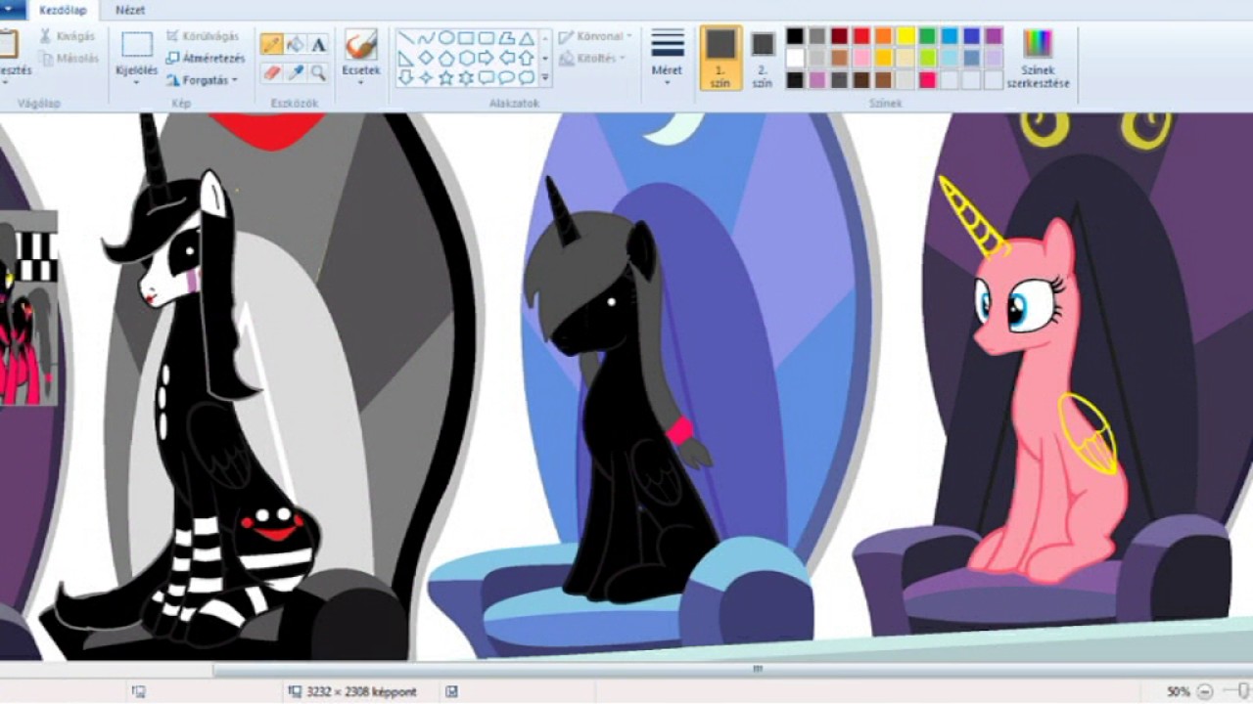Click the Átméretezés resize button
Viewport: 1253px width, 704px height.
click(206, 59)
